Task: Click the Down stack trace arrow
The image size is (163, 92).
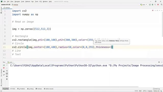Action: pyautogui.click(x=7, y=68)
